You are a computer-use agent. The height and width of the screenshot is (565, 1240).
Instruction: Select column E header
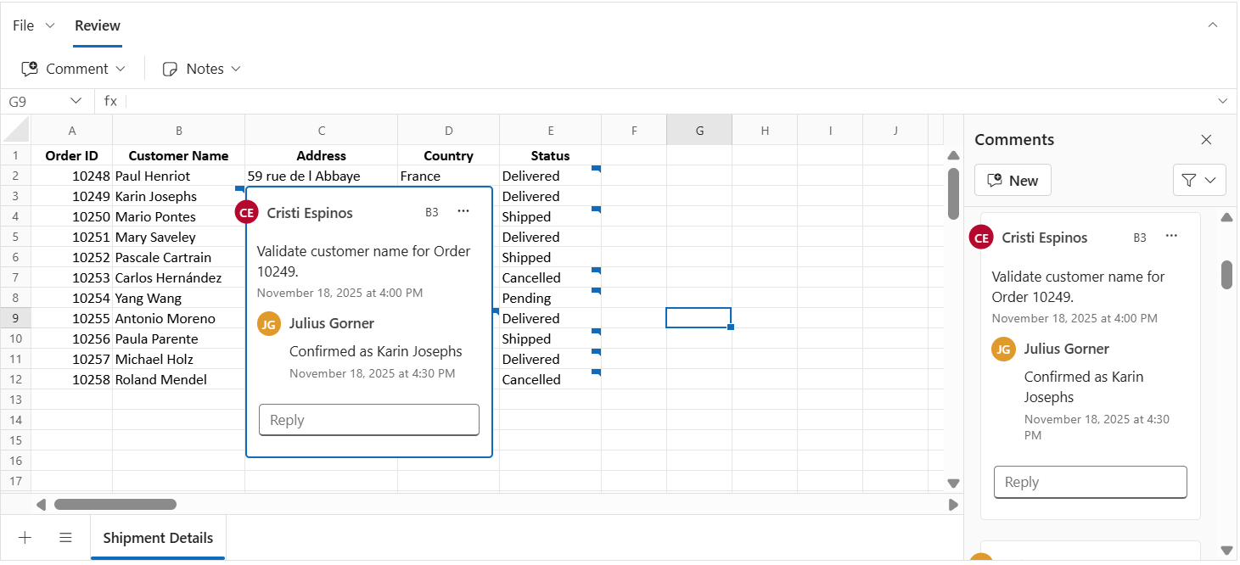coord(551,130)
